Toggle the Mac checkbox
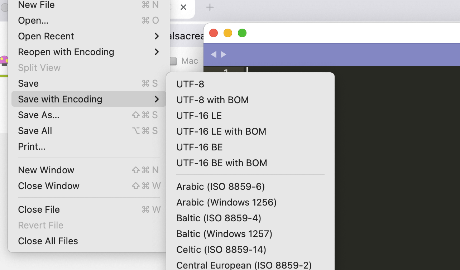This screenshot has width=460, height=270. (x=173, y=61)
